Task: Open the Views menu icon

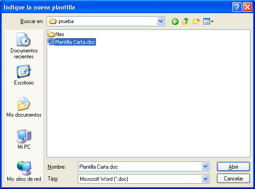Action: pyautogui.click(x=208, y=21)
